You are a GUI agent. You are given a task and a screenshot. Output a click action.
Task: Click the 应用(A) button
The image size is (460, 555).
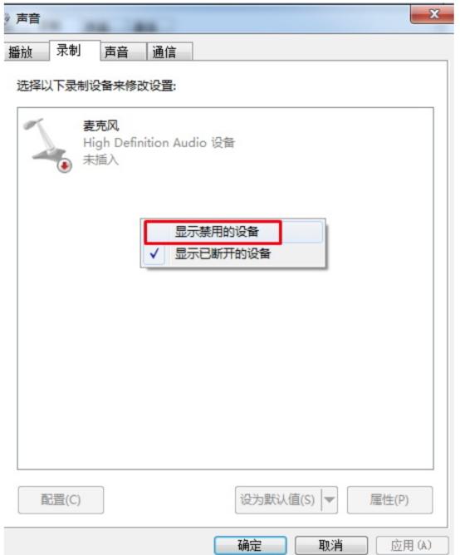412,545
